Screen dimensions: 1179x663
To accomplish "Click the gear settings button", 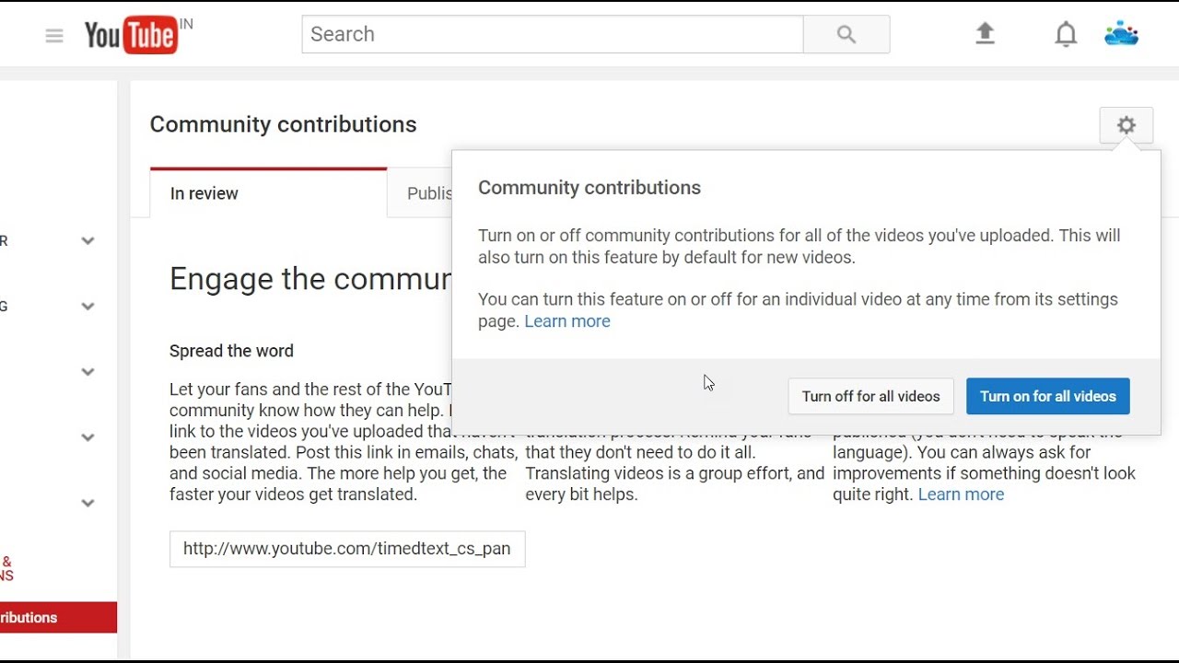I will (x=1126, y=125).
